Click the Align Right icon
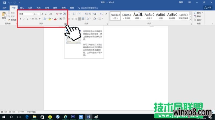215x120 pixels. click(76, 19)
